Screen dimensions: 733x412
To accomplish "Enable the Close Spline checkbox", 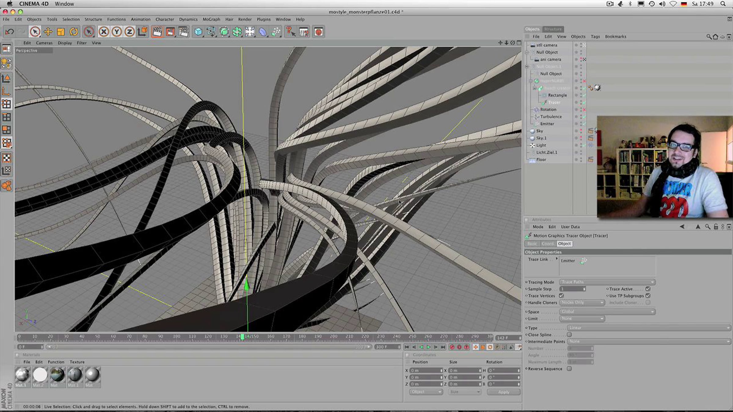I will tap(569, 334).
